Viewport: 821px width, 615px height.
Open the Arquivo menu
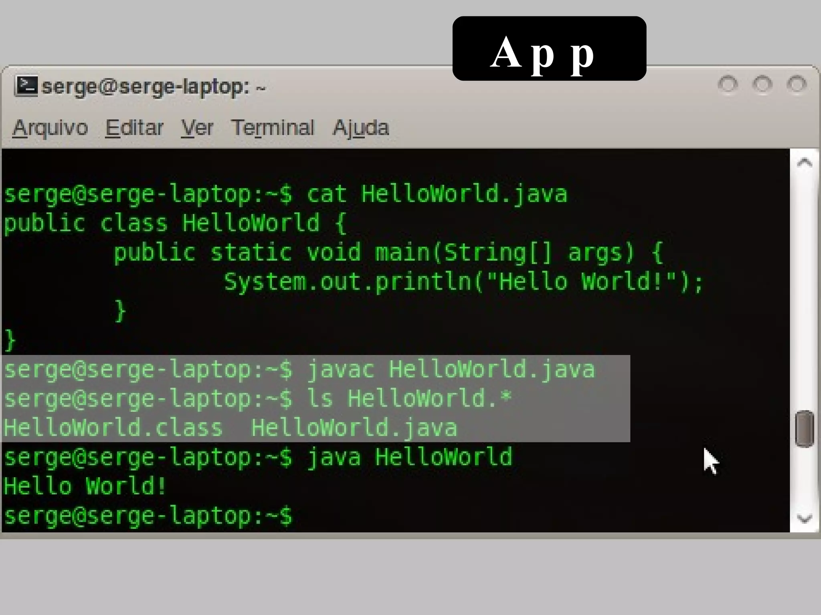[x=50, y=128]
